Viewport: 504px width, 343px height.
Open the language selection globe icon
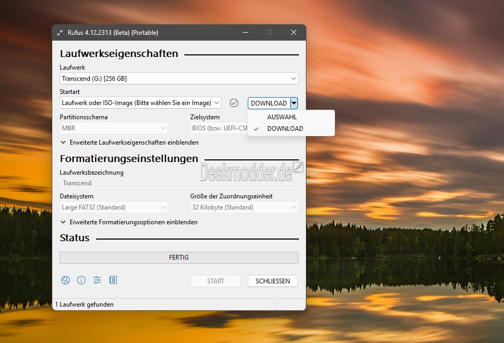[x=65, y=280]
